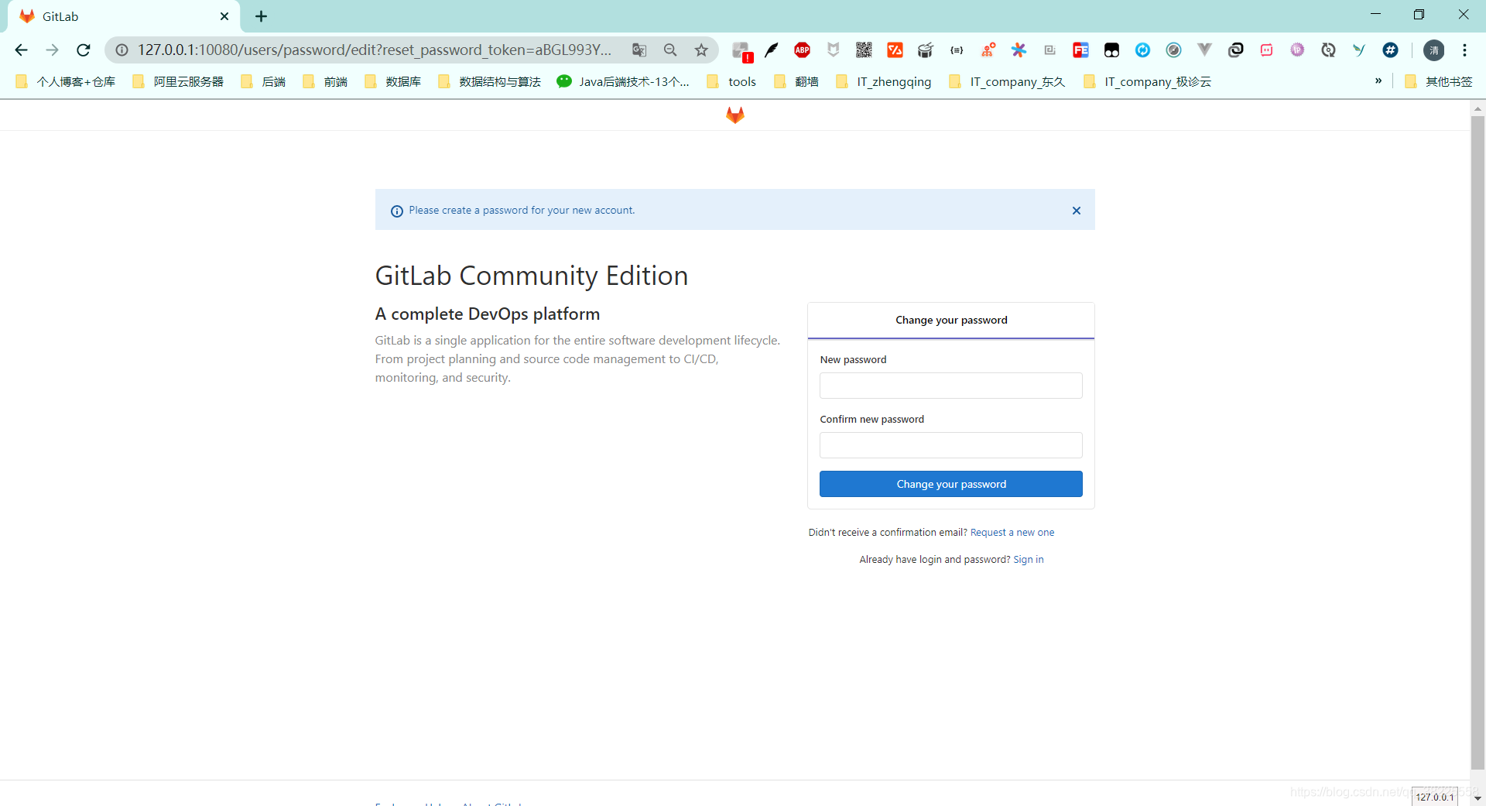Open the dark blue hash (#) extension

(1390, 50)
